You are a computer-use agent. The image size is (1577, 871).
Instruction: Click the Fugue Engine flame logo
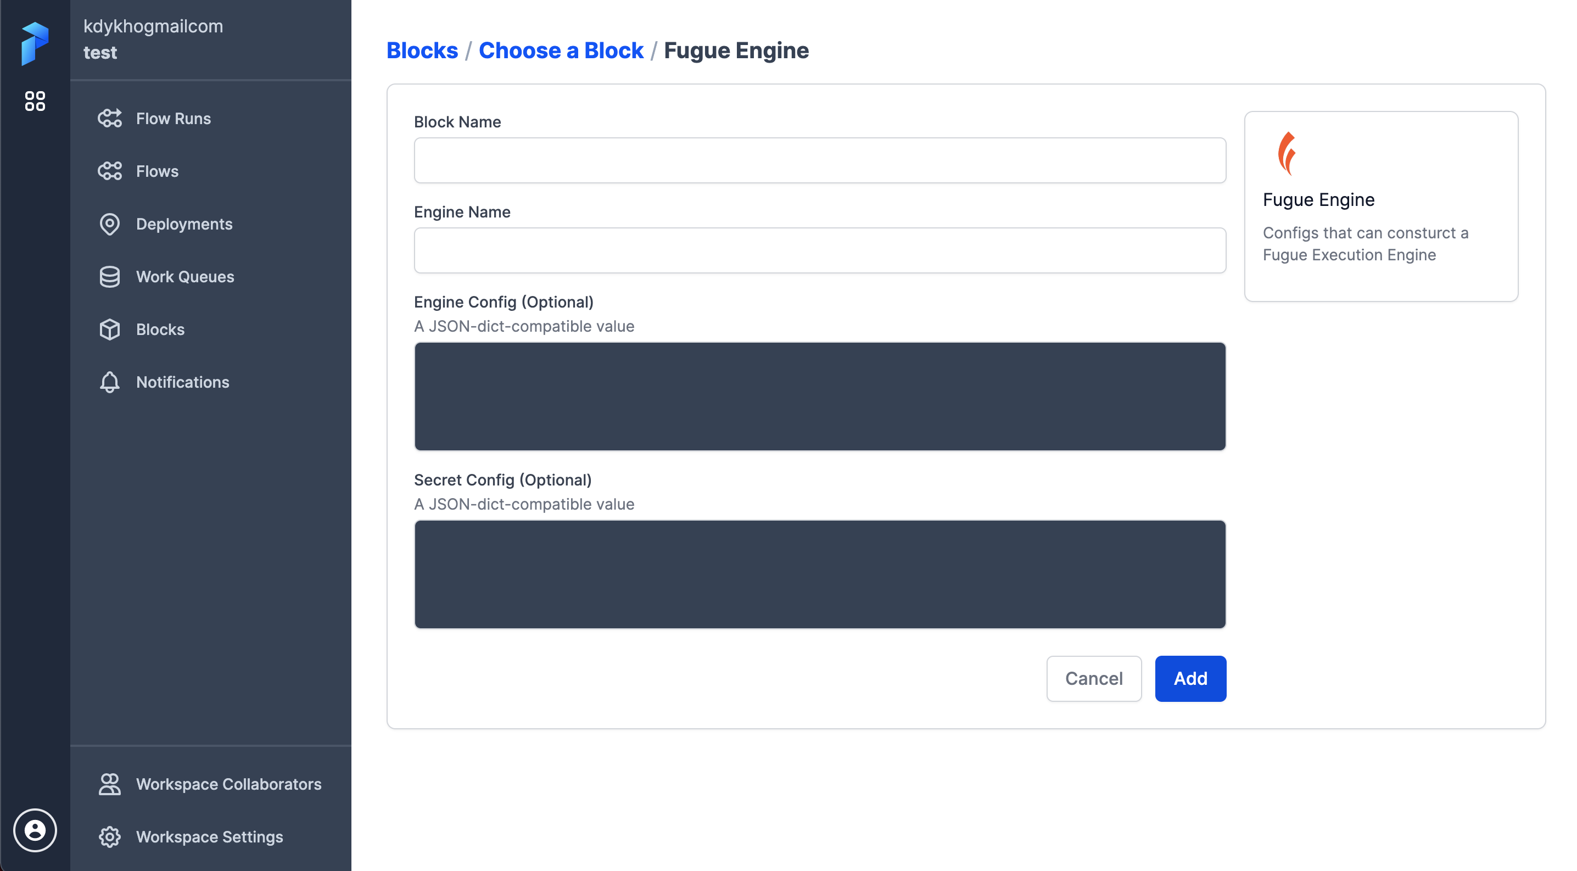point(1287,154)
